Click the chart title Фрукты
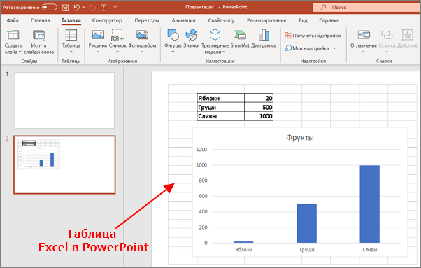The image size is (421, 268). pos(300,137)
